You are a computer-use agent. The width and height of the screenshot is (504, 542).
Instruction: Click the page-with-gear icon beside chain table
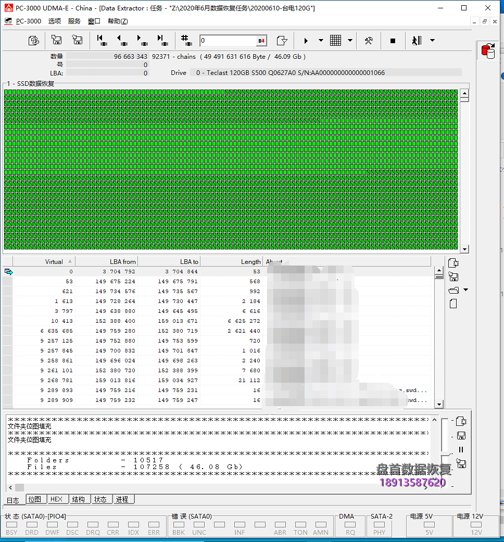453,263
